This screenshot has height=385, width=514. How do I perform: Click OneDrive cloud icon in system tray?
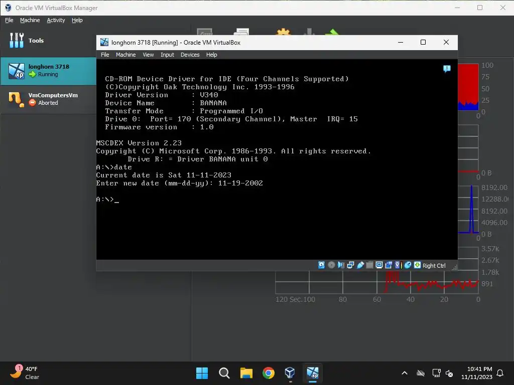(x=421, y=373)
